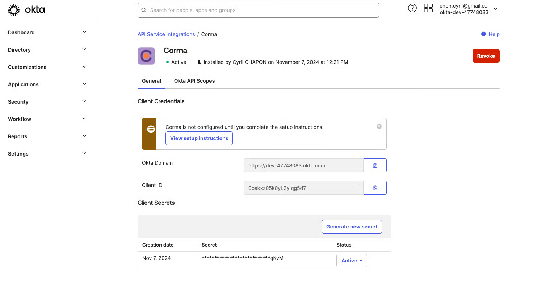Click the Okta logo
This screenshot has width=541, height=283.
[26, 10]
